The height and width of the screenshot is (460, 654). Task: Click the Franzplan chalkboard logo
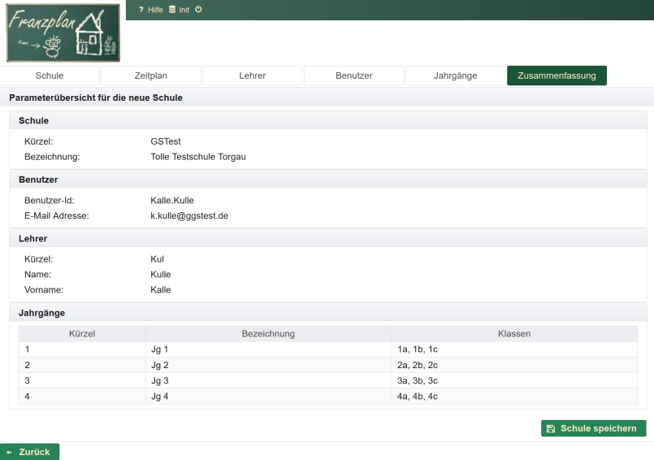point(63,33)
